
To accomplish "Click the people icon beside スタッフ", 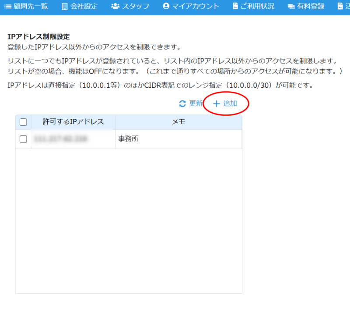I will point(115,6).
